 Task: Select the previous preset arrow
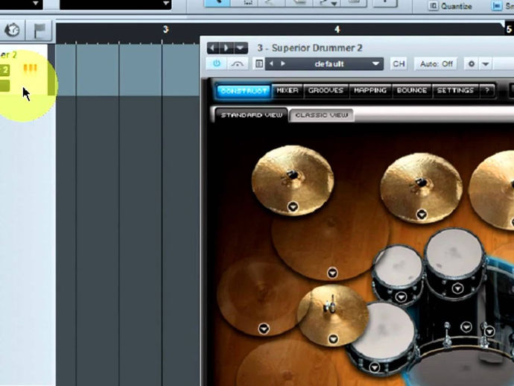click(271, 63)
